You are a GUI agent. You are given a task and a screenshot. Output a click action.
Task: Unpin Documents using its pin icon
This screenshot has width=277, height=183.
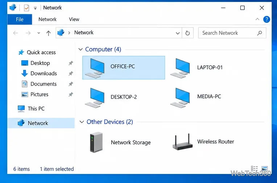[x=71, y=84]
